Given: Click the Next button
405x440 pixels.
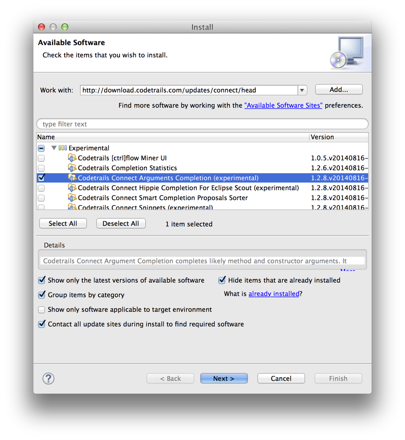Looking at the screenshot, I should [224, 378].
